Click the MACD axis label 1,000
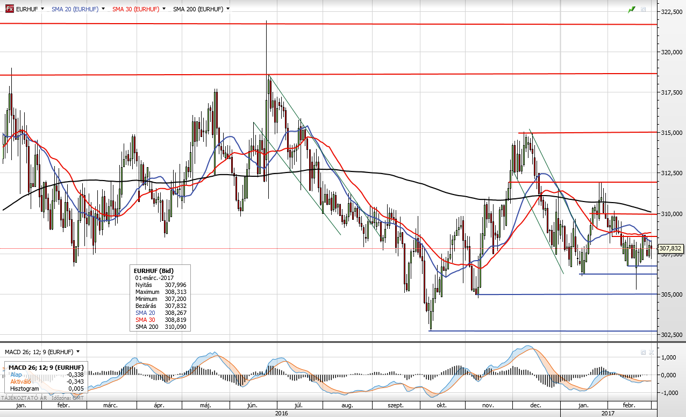The image size is (686, 417). click(669, 357)
